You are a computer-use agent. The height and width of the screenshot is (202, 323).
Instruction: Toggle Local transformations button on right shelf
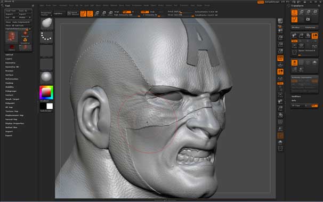[280, 71]
